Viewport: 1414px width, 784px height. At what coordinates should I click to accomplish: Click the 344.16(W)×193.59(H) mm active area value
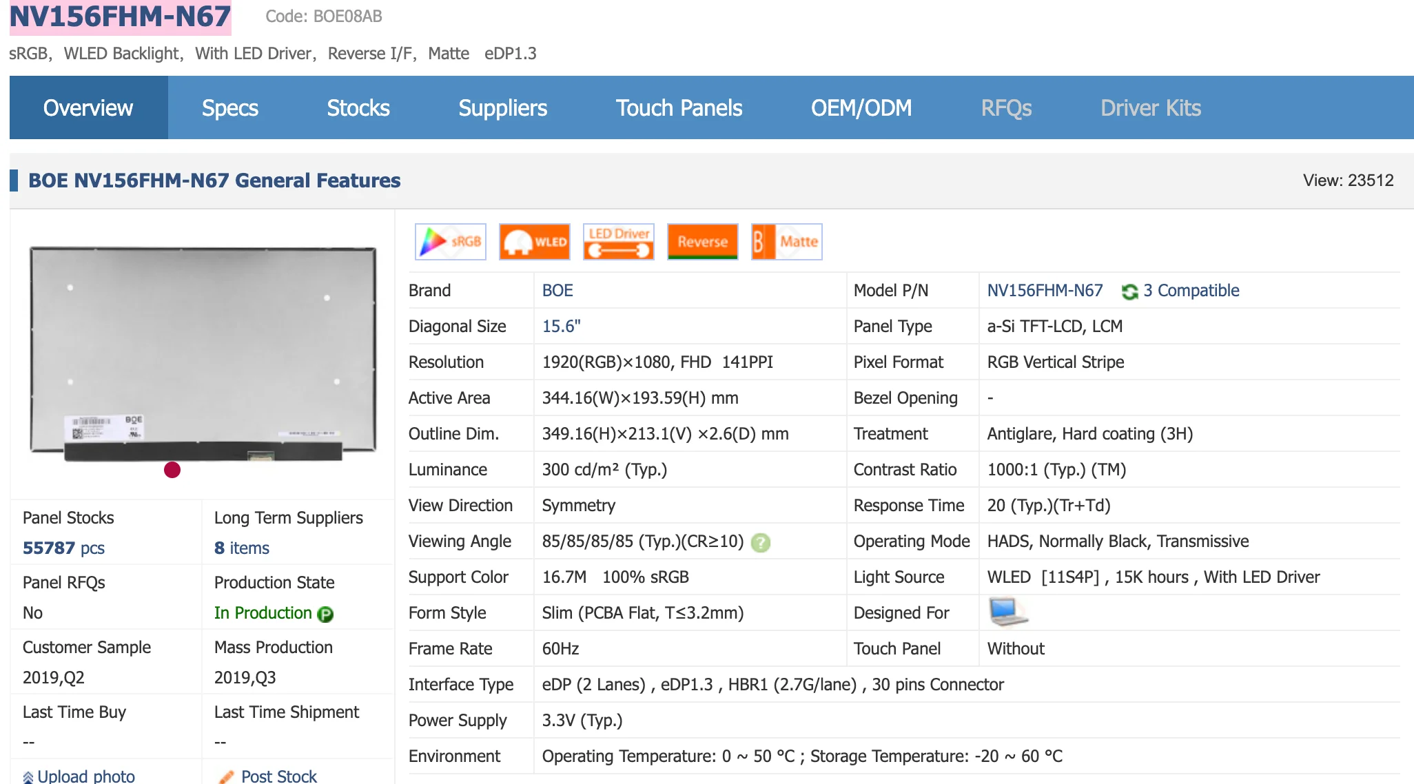640,398
